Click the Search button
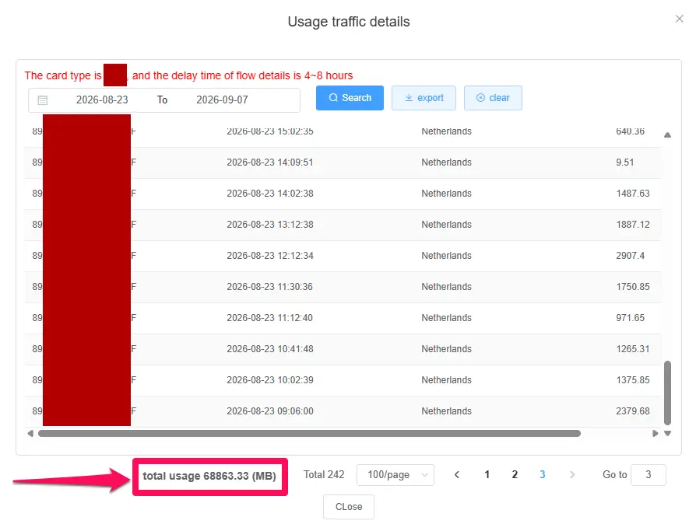Viewport: 689px width, 524px height. coord(350,98)
